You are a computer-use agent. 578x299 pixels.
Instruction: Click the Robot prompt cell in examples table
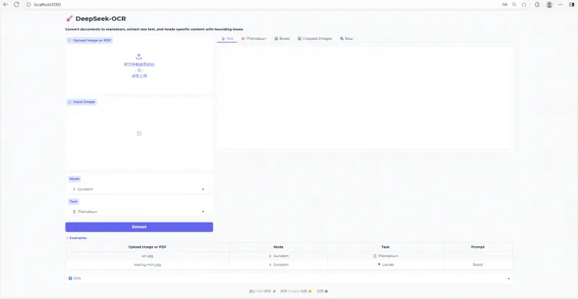click(478, 265)
